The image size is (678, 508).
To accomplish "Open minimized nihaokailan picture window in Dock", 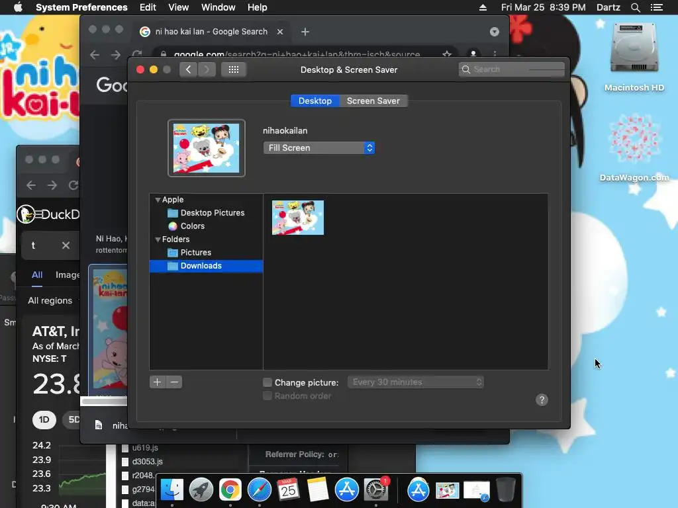I will pyautogui.click(x=448, y=491).
